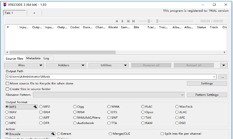Select WAV output format
The image size is (233, 139).
11,112
